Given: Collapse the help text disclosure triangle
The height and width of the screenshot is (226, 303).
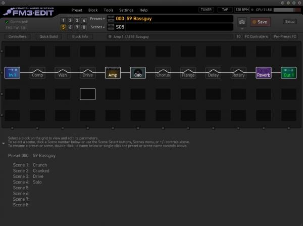Looking at the screenshot, I should [x=4, y=144].
